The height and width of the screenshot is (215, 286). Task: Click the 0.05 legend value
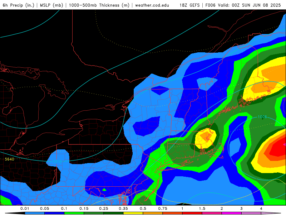(x=44, y=209)
